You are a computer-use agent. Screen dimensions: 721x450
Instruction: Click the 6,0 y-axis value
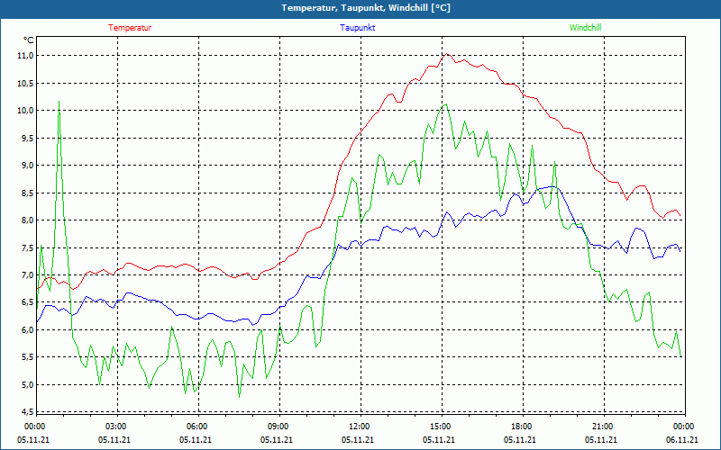pyautogui.click(x=27, y=329)
